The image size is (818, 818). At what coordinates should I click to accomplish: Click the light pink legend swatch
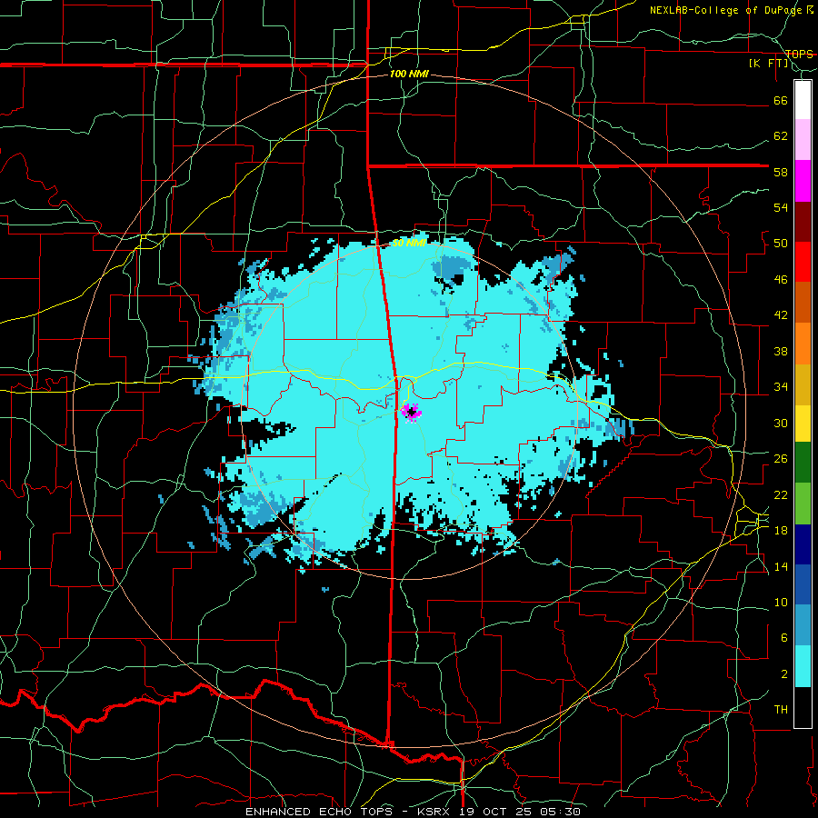tap(803, 140)
